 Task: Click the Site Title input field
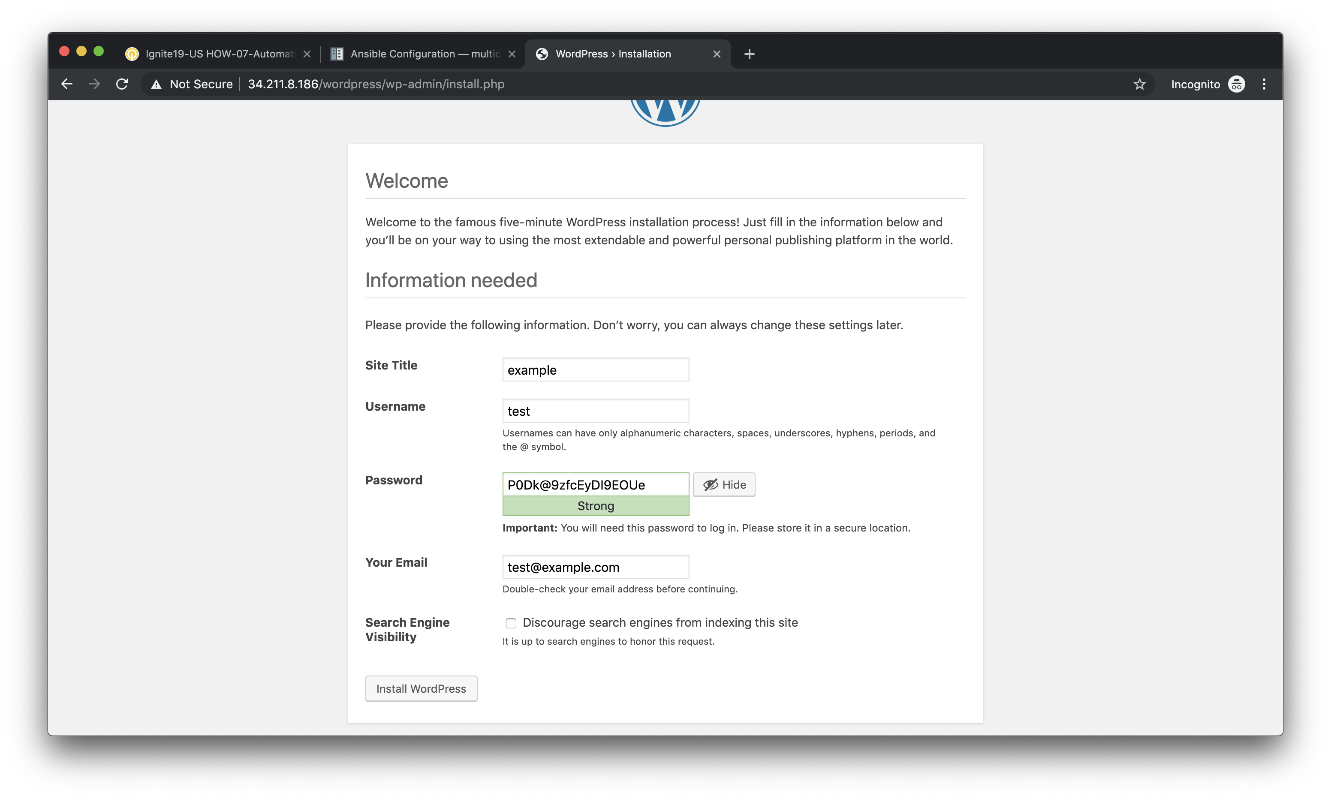(x=596, y=370)
